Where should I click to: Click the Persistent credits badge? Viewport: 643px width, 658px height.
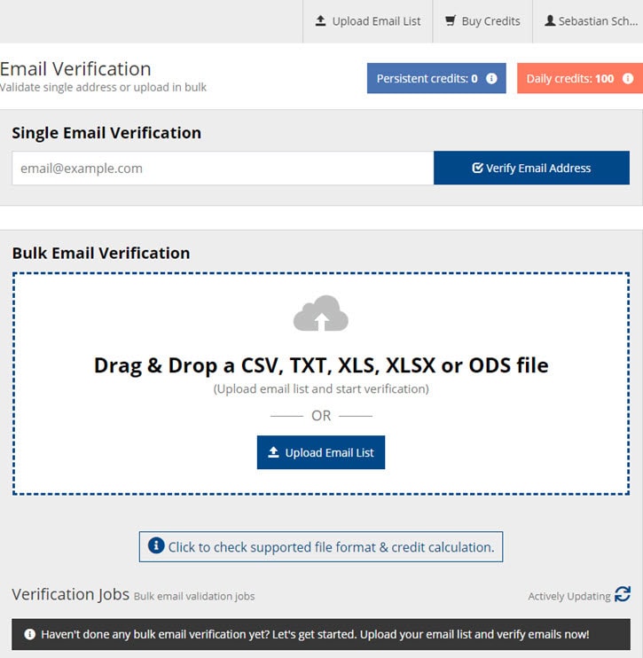click(x=427, y=79)
